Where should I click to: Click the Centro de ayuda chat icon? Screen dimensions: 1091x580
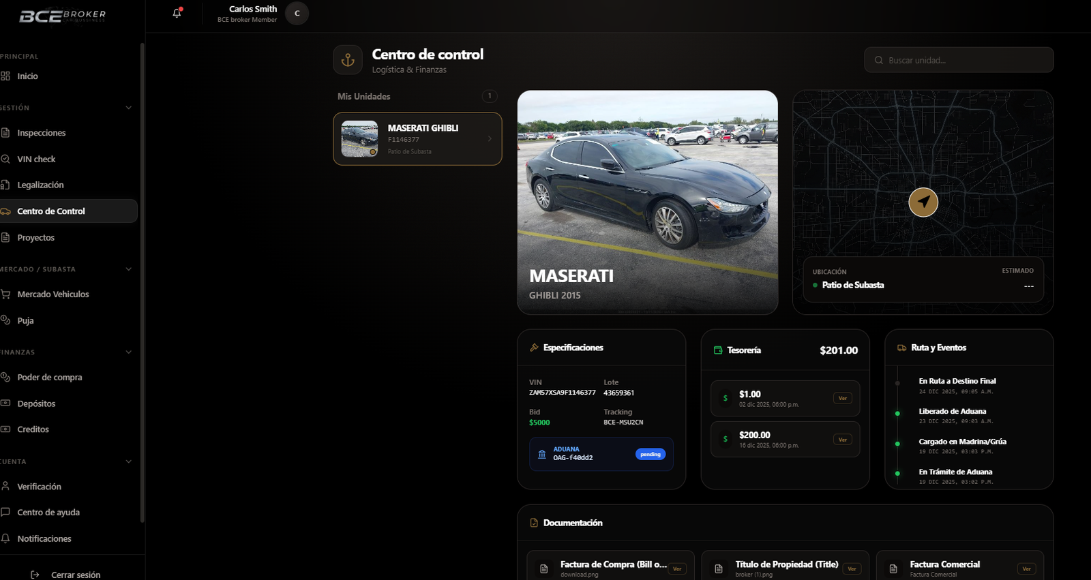[x=5, y=513]
